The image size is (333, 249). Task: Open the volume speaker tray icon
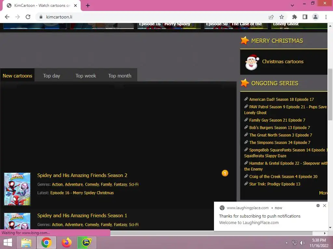(x=302, y=243)
